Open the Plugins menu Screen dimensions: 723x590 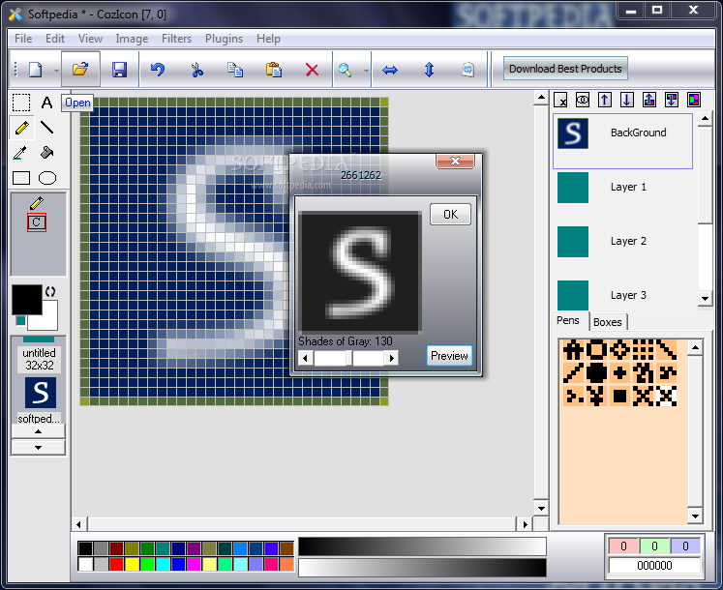point(224,39)
